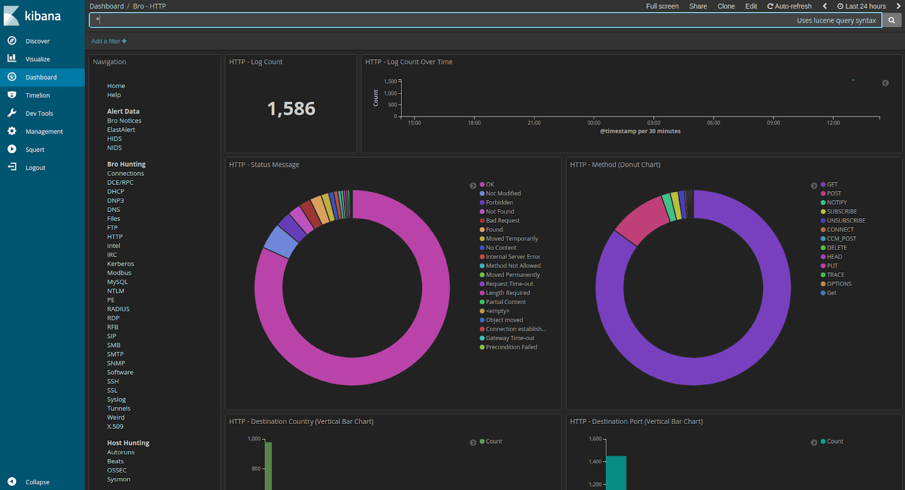Image resolution: width=905 pixels, height=490 pixels.
Task: Go to the Dashboard breadcrumb link
Action: click(106, 6)
